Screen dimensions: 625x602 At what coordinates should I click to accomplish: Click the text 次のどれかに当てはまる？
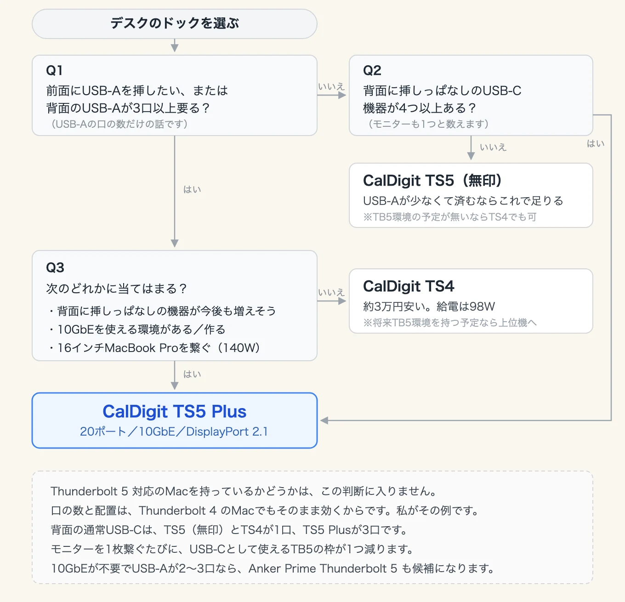point(117,289)
